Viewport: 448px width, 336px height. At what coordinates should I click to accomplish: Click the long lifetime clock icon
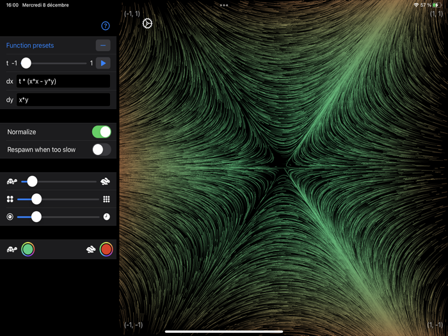(x=106, y=217)
